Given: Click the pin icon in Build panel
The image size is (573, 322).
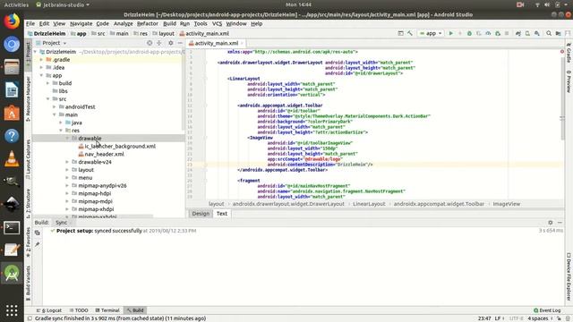Looking at the screenshot, I should click(38, 244).
